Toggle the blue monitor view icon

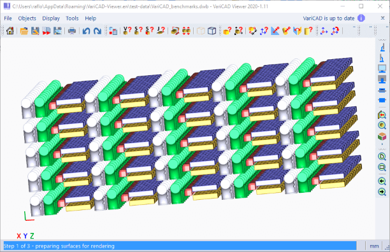click(382, 69)
